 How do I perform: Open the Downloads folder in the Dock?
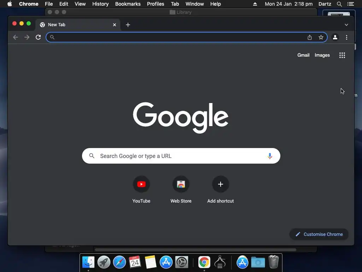tap(258, 262)
